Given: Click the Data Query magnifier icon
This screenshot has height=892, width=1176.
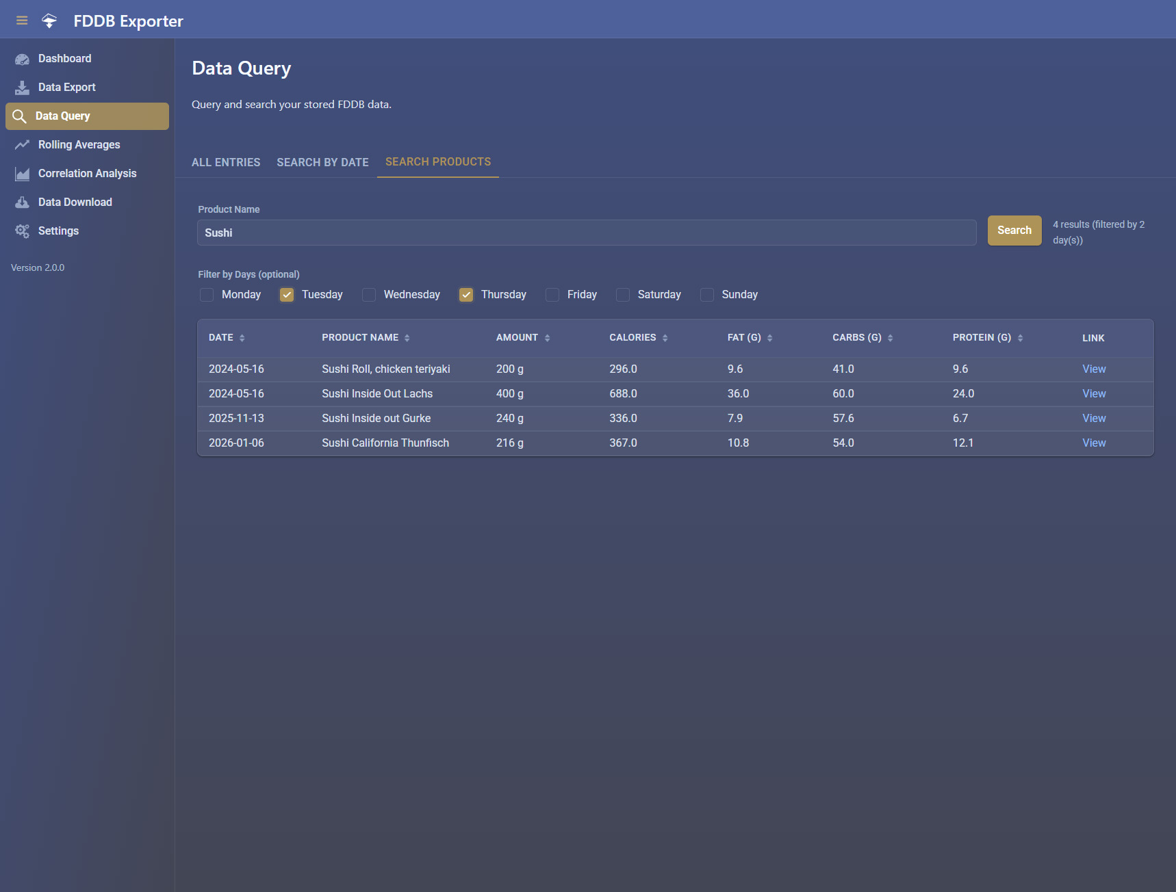Looking at the screenshot, I should pos(19,116).
